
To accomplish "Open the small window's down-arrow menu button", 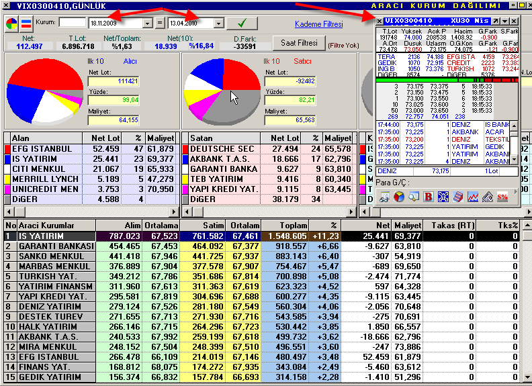I will click(x=505, y=21).
